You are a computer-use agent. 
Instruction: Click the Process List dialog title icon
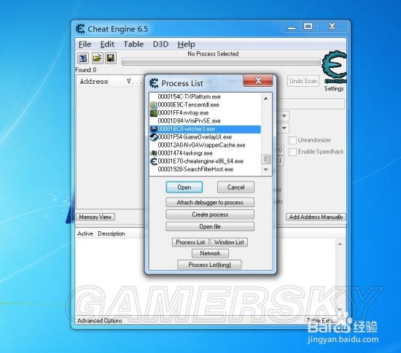(154, 83)
